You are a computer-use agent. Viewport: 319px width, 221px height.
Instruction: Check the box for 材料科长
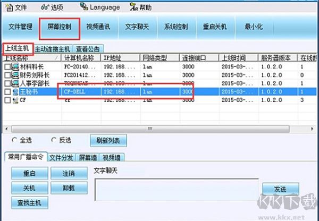pos(7,67)
